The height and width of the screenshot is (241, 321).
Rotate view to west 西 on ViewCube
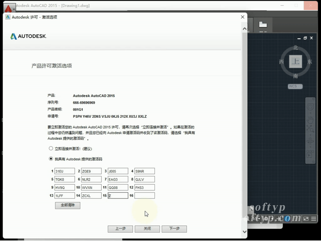click(282, 62)
